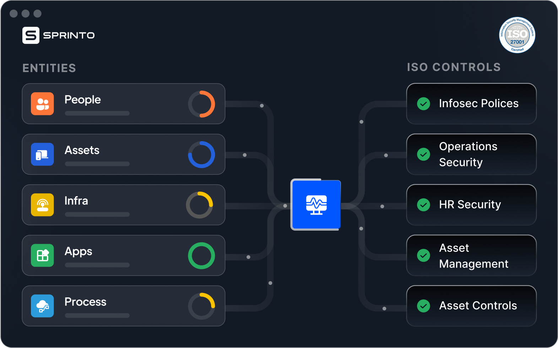Click the green Apps grid icon

click(x=42, y=255)
